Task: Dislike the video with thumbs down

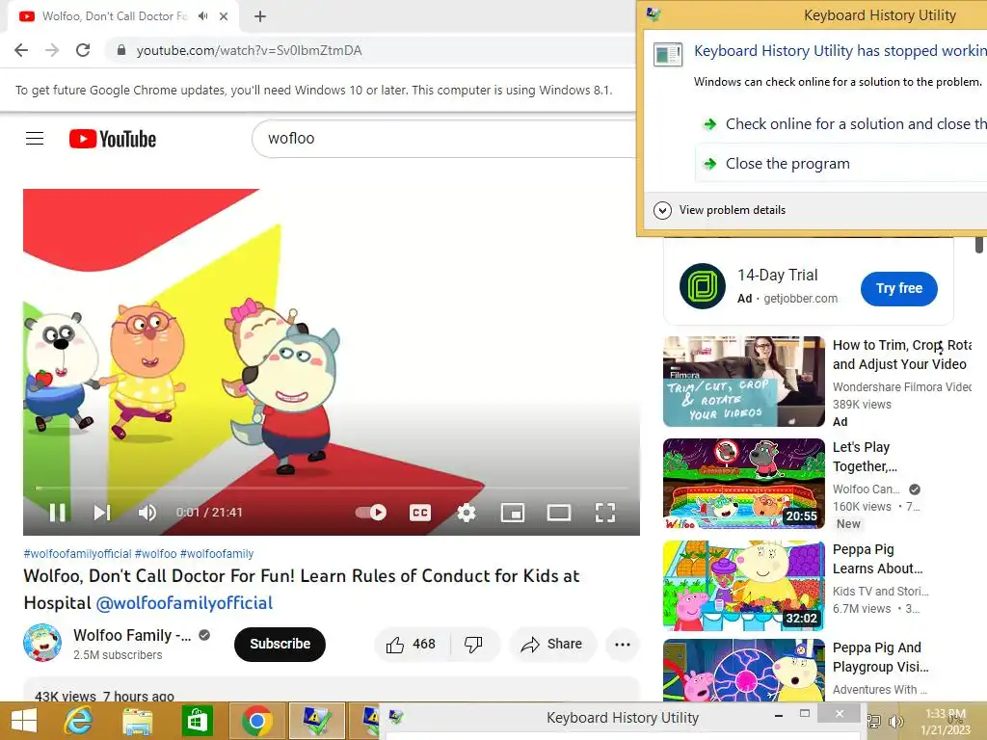Action: pos(473,645)
